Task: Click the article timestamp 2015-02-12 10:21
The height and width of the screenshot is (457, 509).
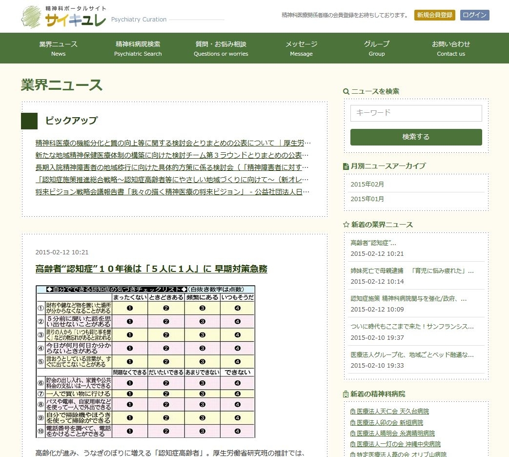Action: coord(62,252)
